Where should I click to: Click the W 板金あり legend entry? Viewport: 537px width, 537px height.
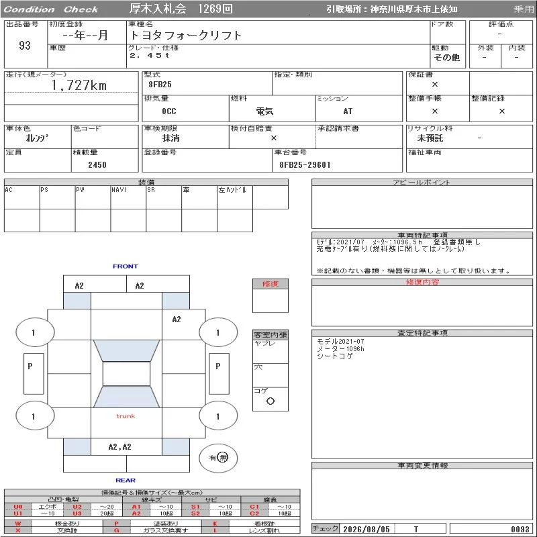(54, 524)
